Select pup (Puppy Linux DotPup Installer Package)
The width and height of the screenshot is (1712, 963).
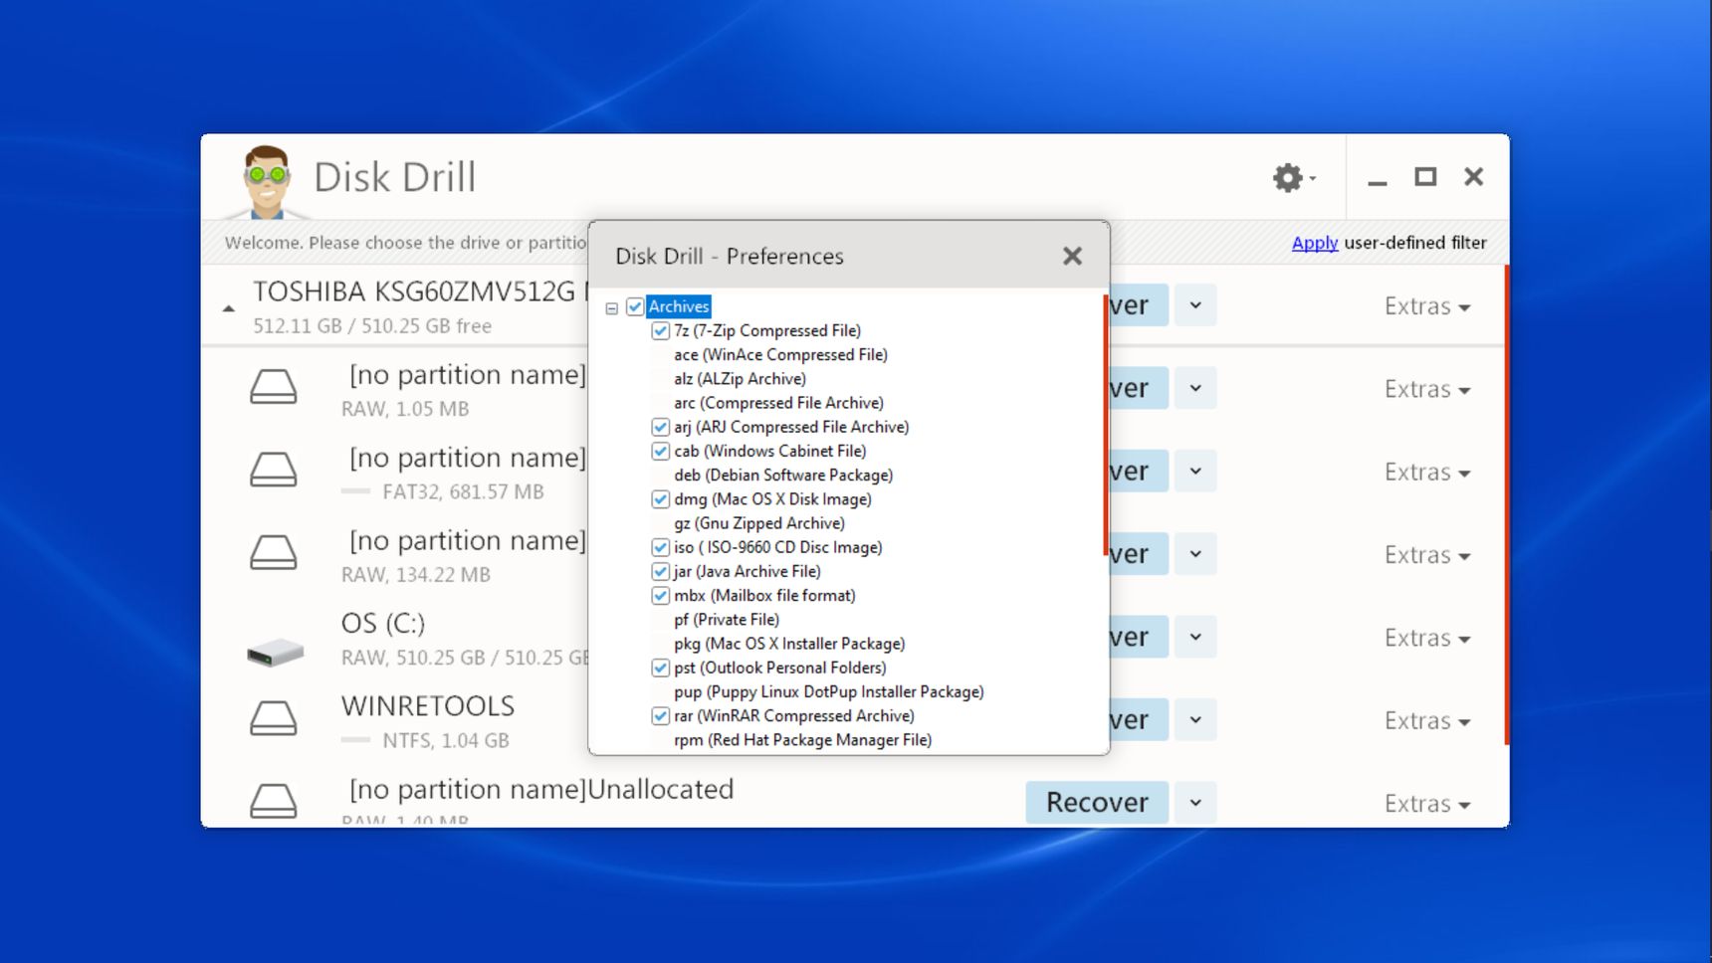(829, 692)
